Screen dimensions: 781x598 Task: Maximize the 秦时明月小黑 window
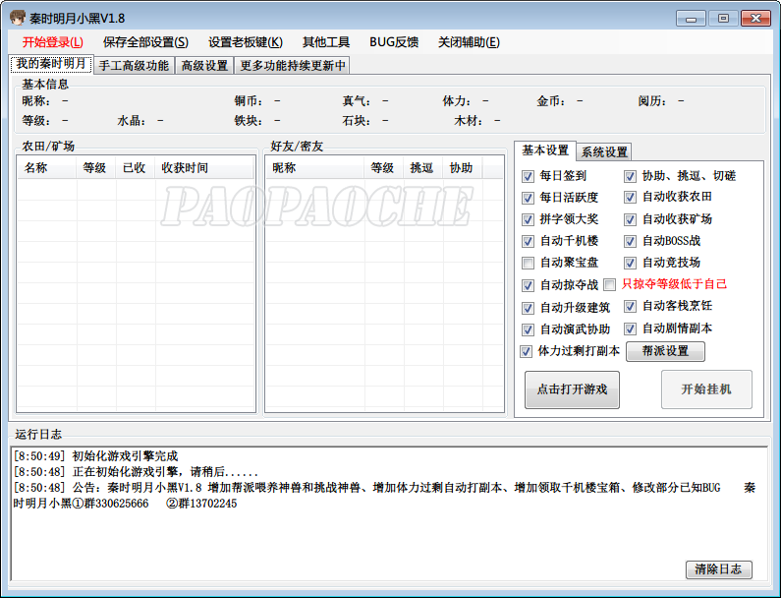pos(723,19)
